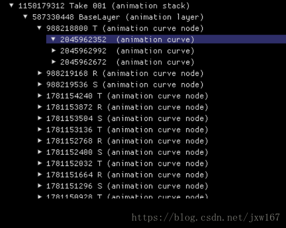
Task: Select the 1781151296 S curve node row
Action: coord(127,186)
